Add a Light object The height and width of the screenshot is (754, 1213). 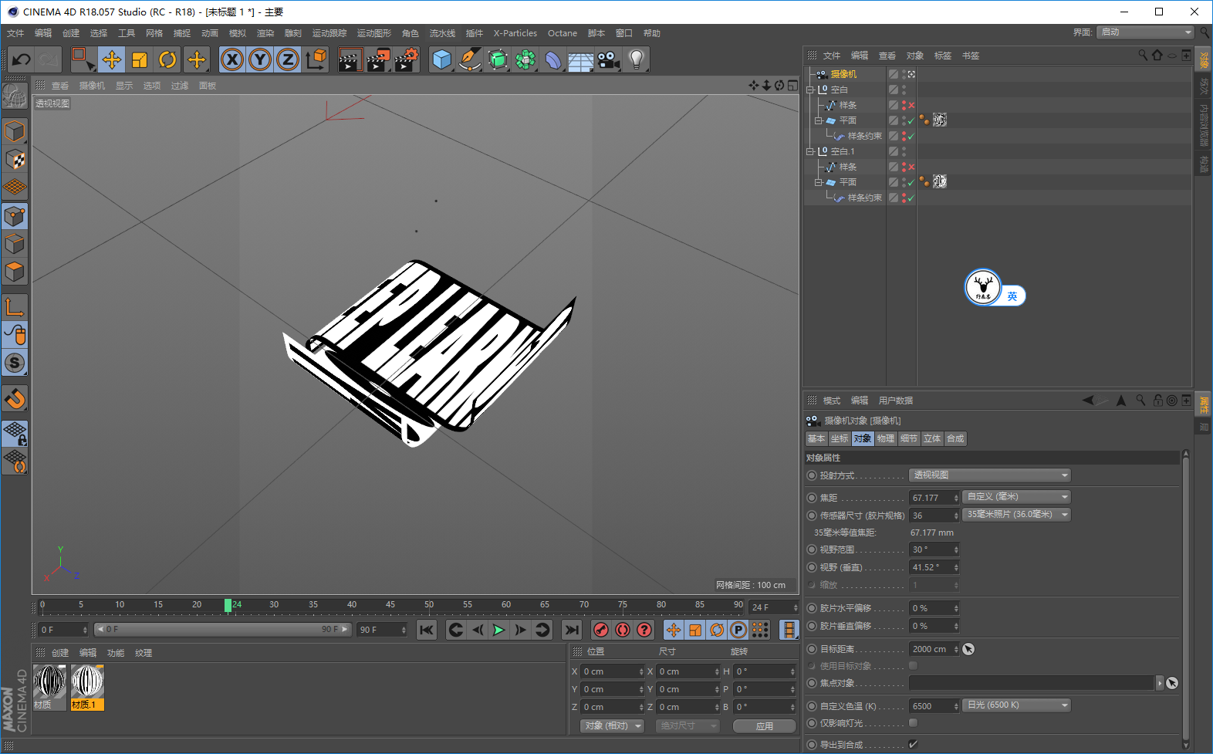coord(637,59)
